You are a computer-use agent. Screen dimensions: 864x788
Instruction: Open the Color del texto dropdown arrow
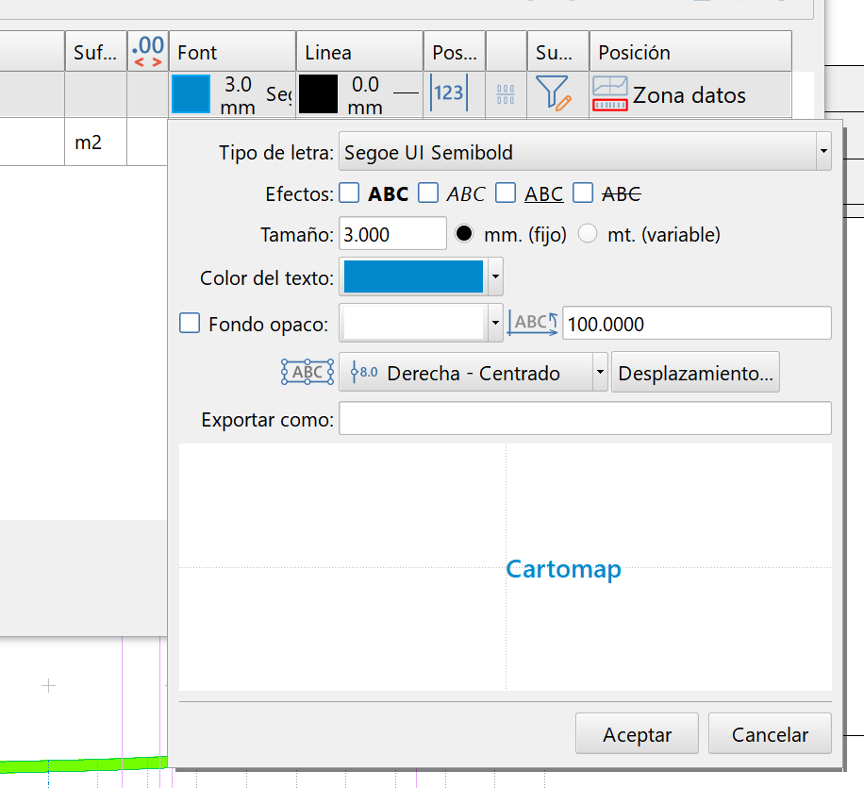495,278
